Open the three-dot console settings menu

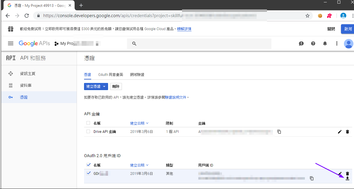coord(337,43)
